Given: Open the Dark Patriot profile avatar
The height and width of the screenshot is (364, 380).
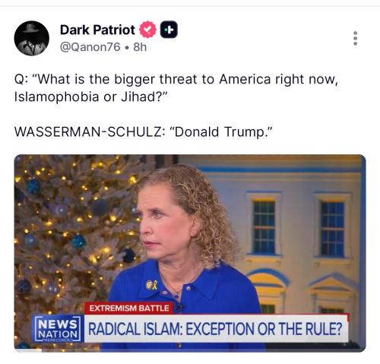Looking at the screenshot, I should pyautogui.click(x=32, y=38).
